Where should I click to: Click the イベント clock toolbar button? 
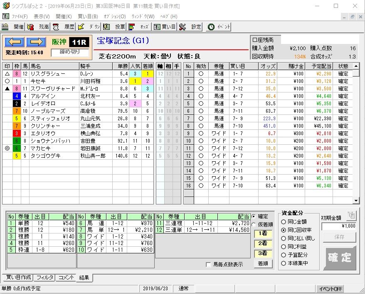(219, 27)
